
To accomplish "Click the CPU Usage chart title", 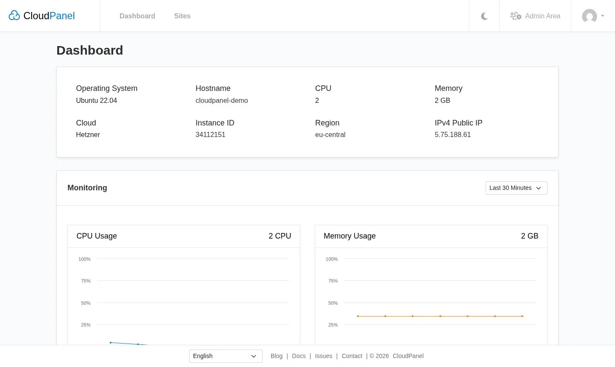I will pos(97,236).
